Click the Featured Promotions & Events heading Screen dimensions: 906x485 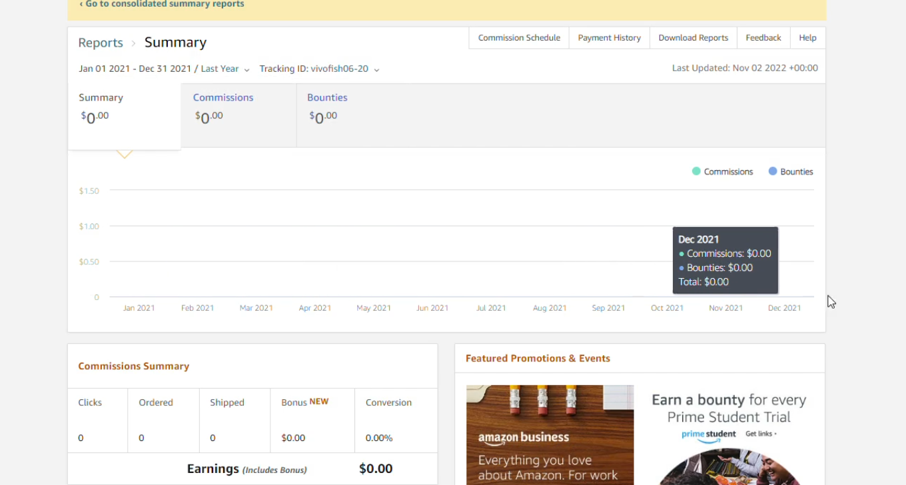pyautogui.click(x=538, y=358)
